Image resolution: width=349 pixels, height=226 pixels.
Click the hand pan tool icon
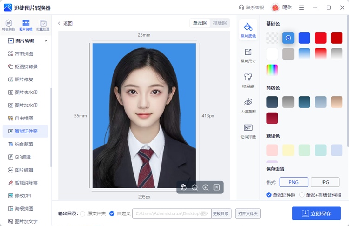pyautogui.click(x=184, y=187)
